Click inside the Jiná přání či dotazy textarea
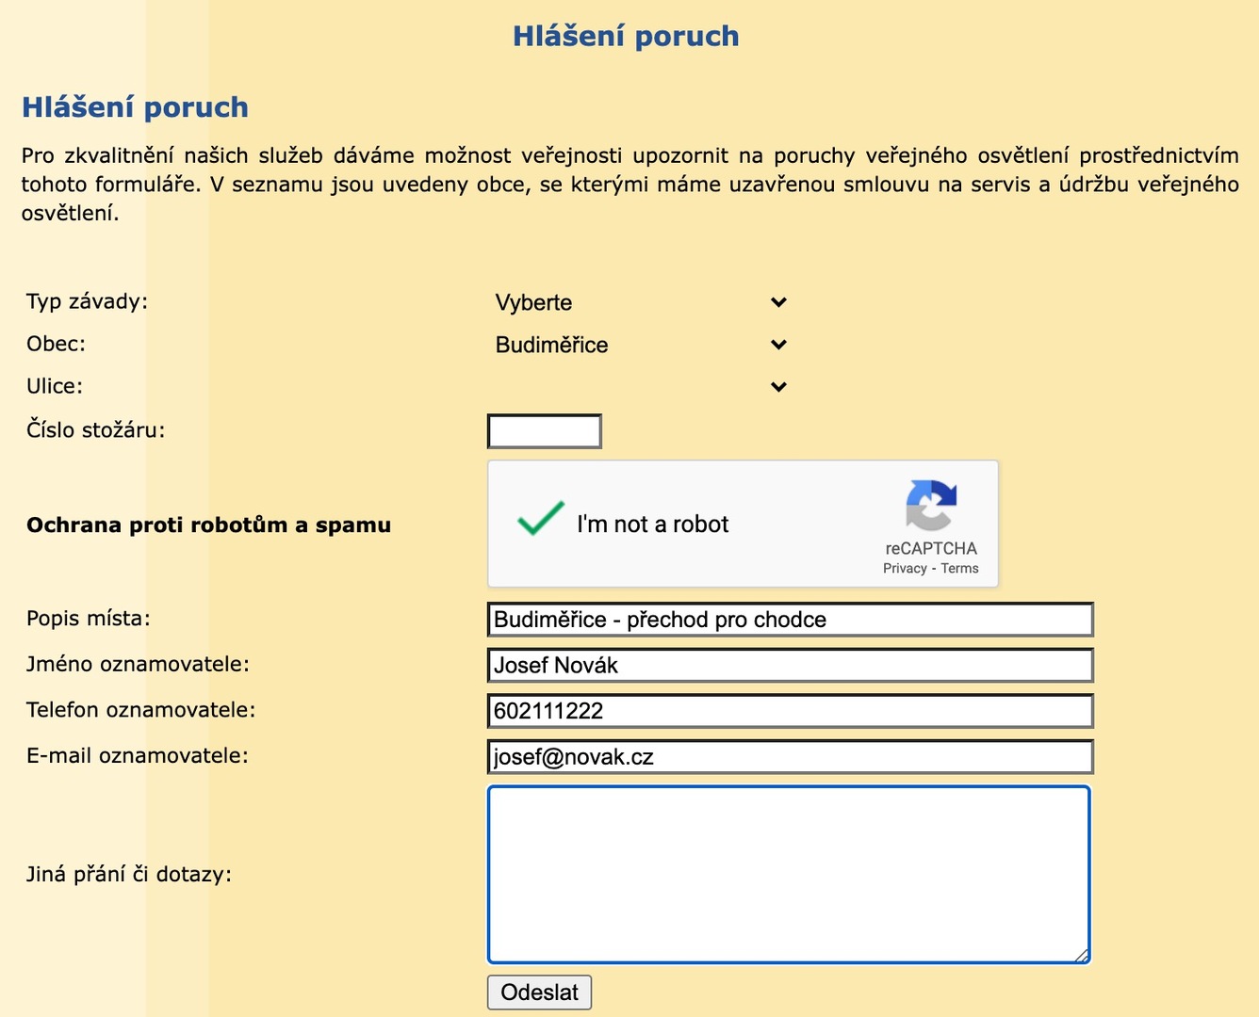Image resolution: width=1259 pixels, height=1017 pixels. 788,875
